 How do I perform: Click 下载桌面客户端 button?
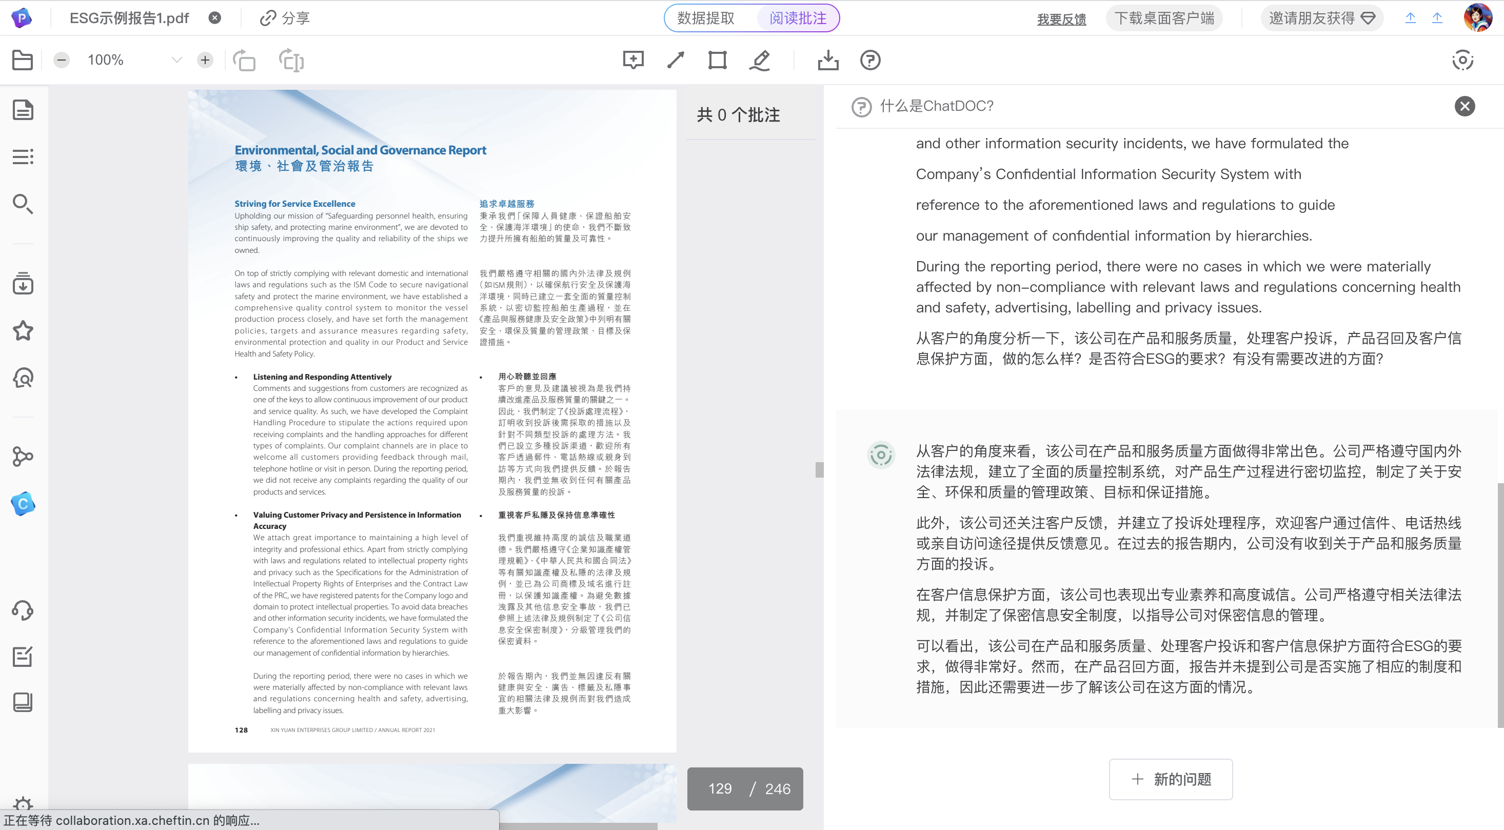point(1163,18)
